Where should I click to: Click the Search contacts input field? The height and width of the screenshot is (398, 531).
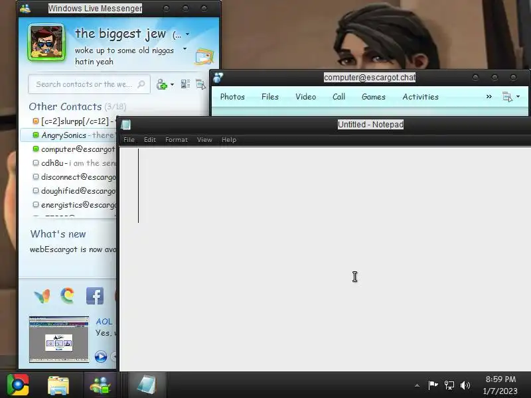(89, 84)
